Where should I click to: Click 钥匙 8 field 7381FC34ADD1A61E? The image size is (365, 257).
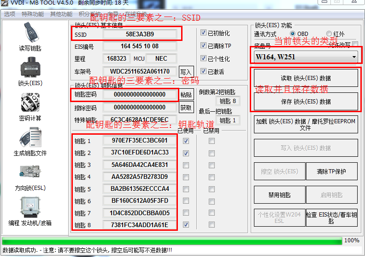click(x=140, y=225)
